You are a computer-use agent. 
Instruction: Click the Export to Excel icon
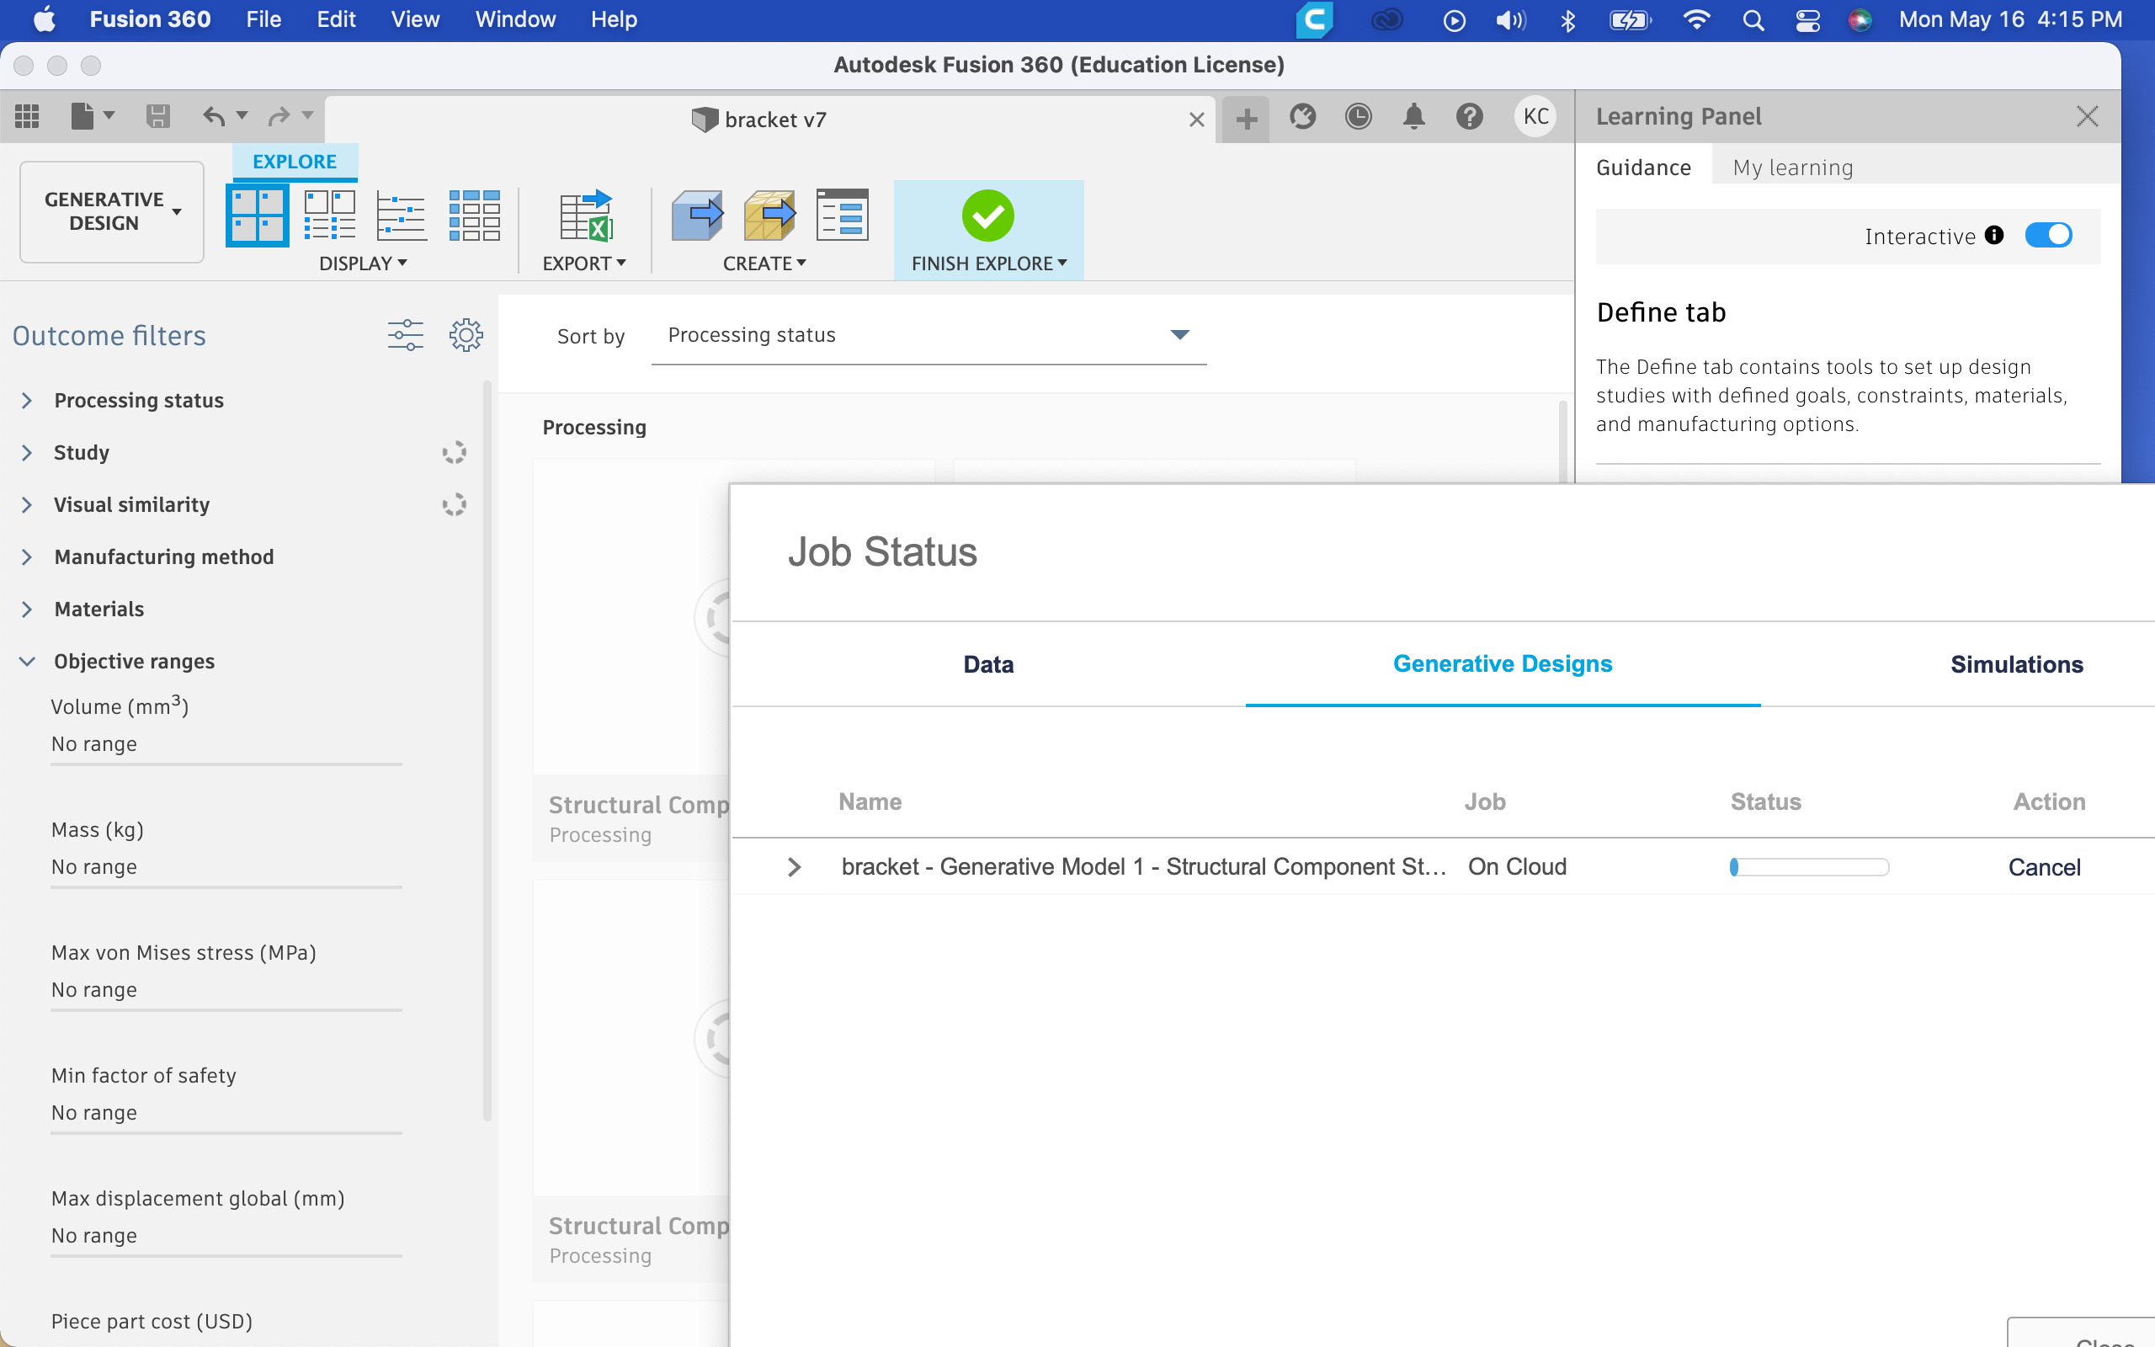pyautogui.click(x=585, y=215)
